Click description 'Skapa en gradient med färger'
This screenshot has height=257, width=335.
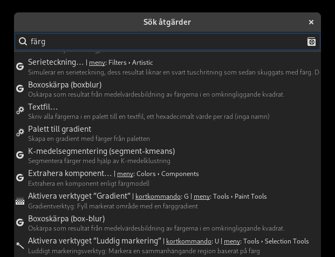pyautogui.click(x=89, y=139)
